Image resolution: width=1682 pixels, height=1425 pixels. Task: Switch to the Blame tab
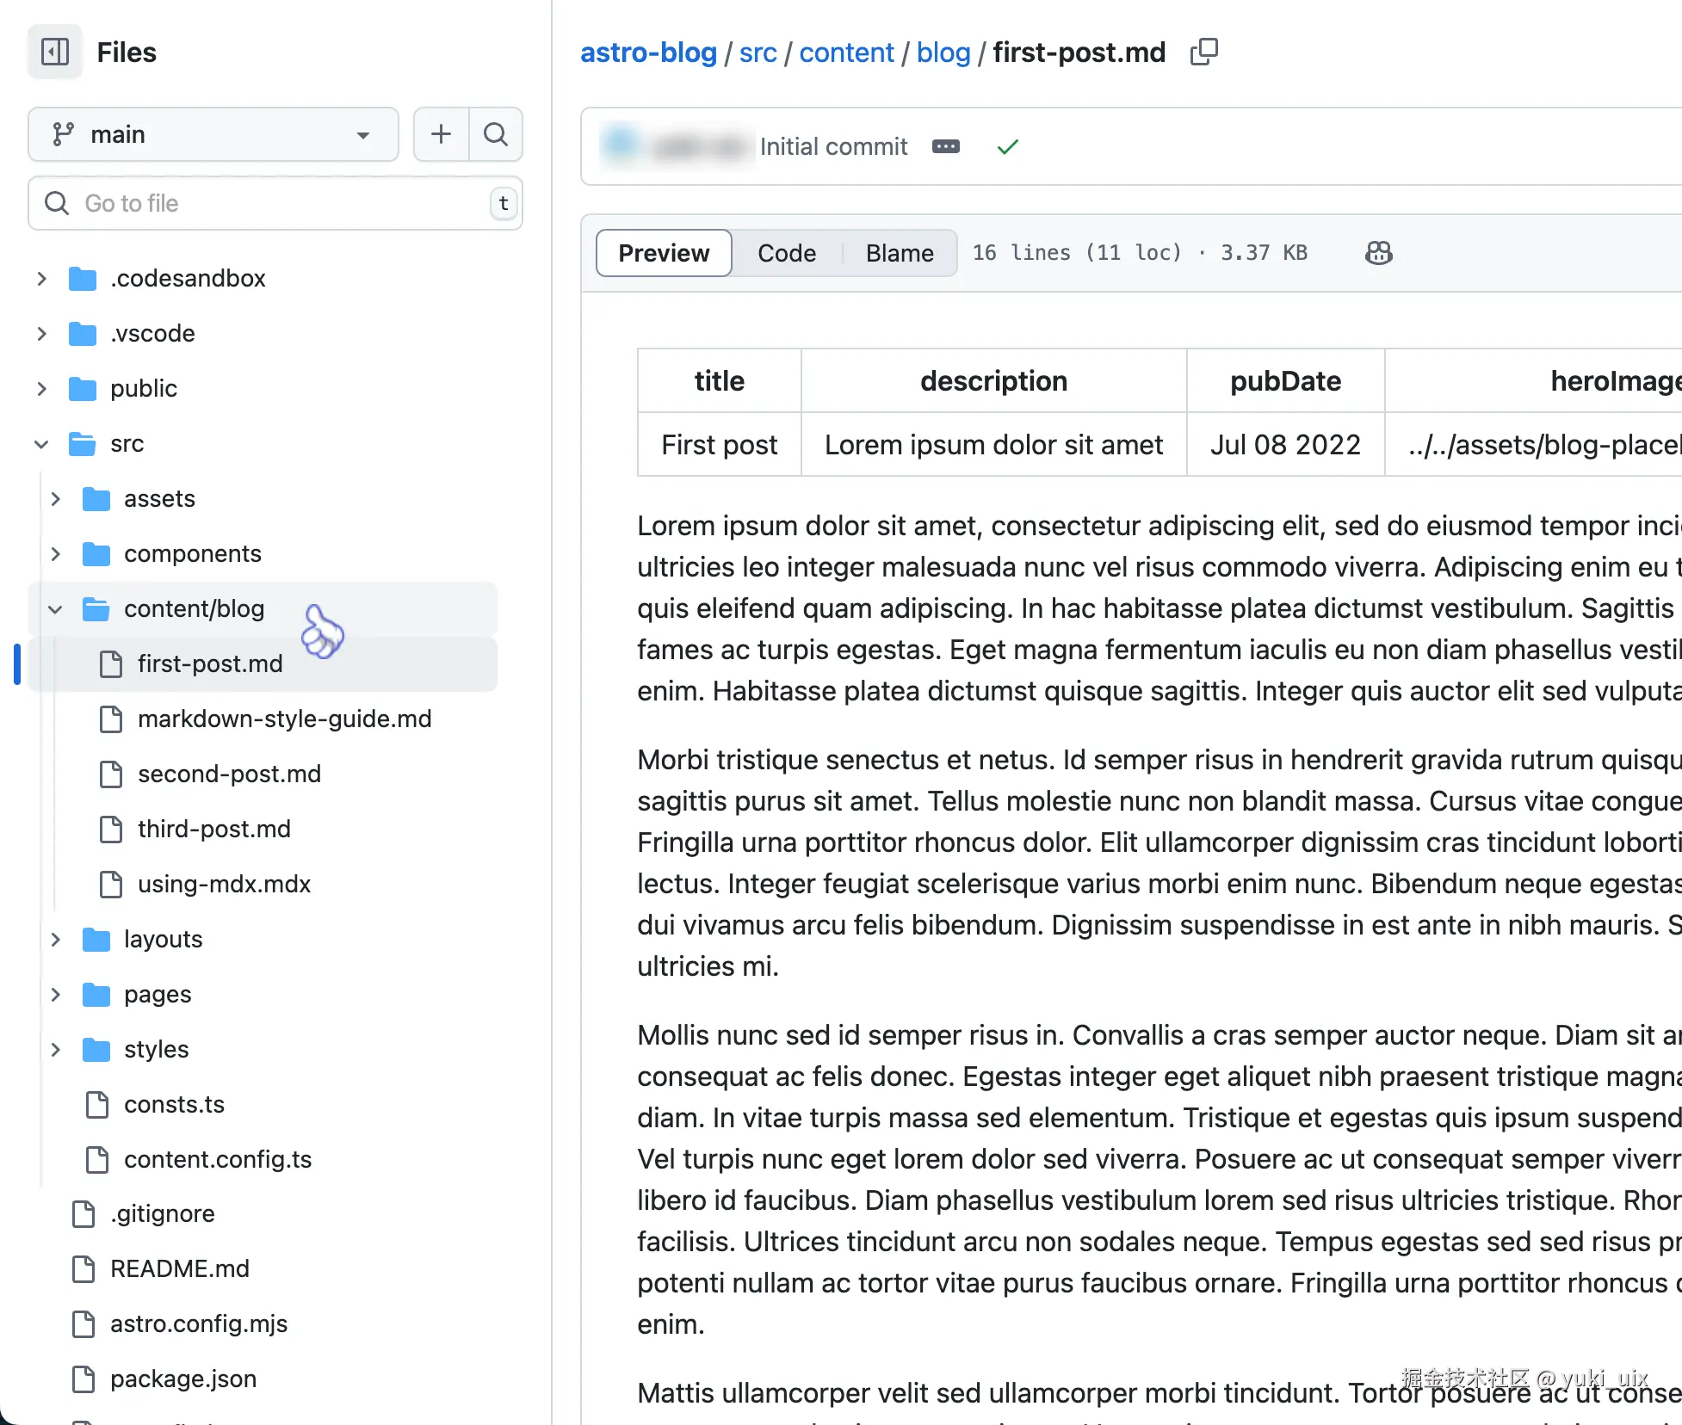[900, 253]
